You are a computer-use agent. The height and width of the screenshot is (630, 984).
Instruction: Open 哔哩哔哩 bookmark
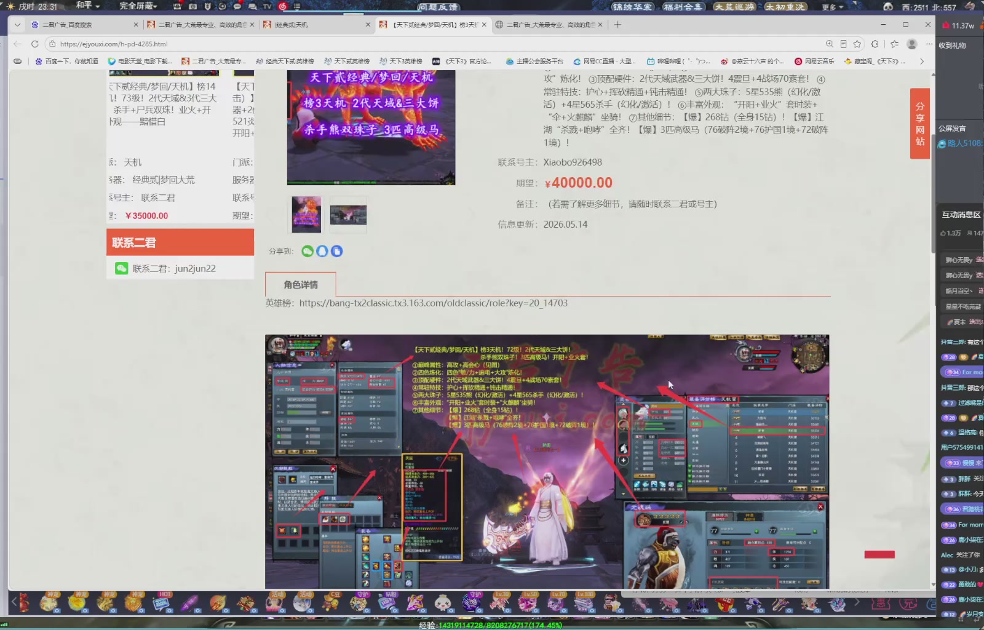678,61
